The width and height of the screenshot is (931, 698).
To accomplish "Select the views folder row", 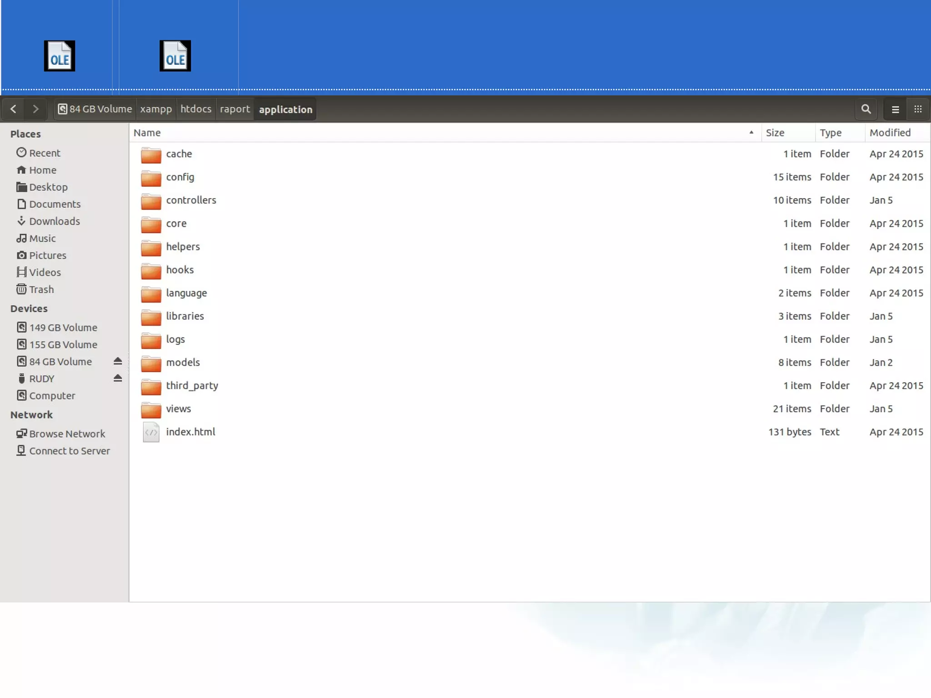I will point(179,409).
